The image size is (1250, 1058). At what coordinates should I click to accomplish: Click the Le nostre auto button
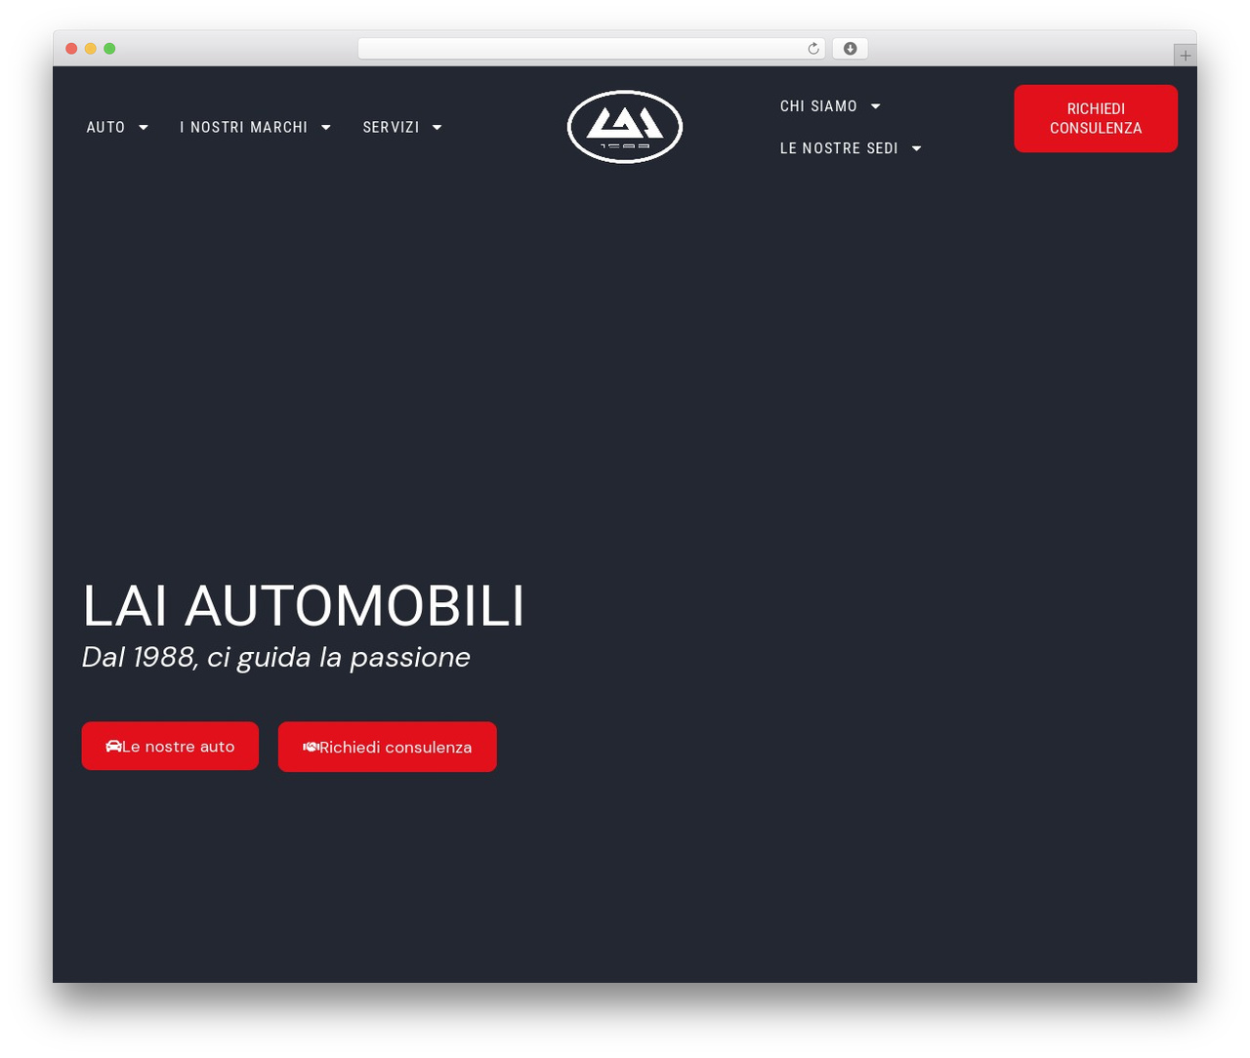pyautogui.click(x=170, y=746)
